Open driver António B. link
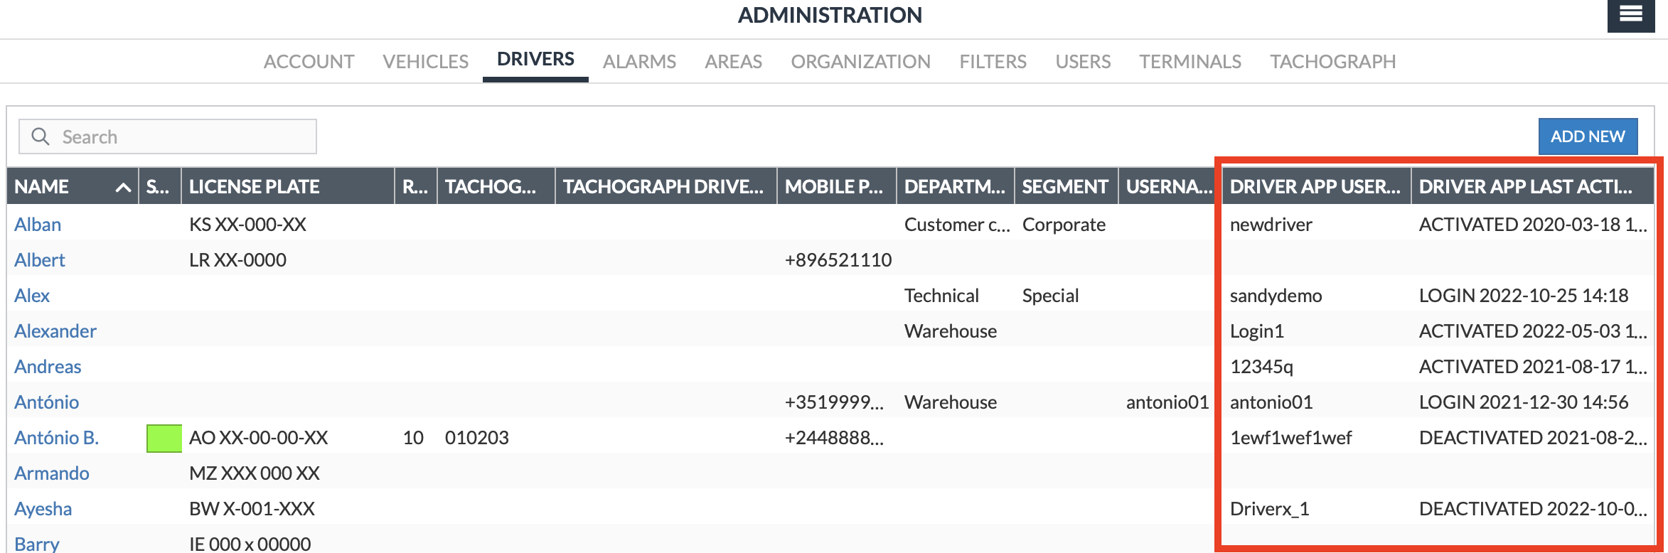1668x553 pixels. (56, 438)
